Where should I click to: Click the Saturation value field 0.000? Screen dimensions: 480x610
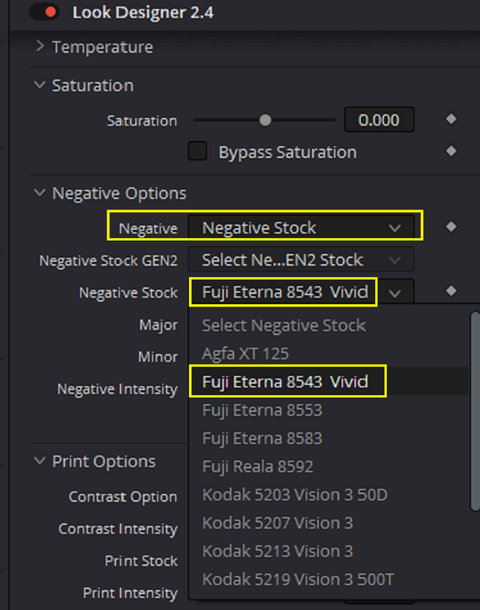pyautogui.click(x=379, y=120)
